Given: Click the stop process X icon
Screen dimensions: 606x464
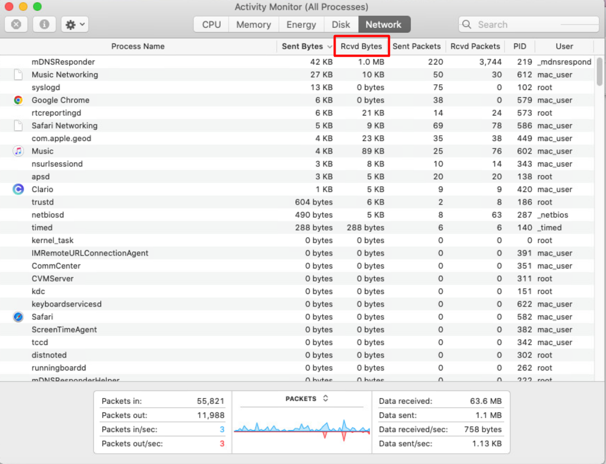Looking at the screenshot, I should (16, 24).
